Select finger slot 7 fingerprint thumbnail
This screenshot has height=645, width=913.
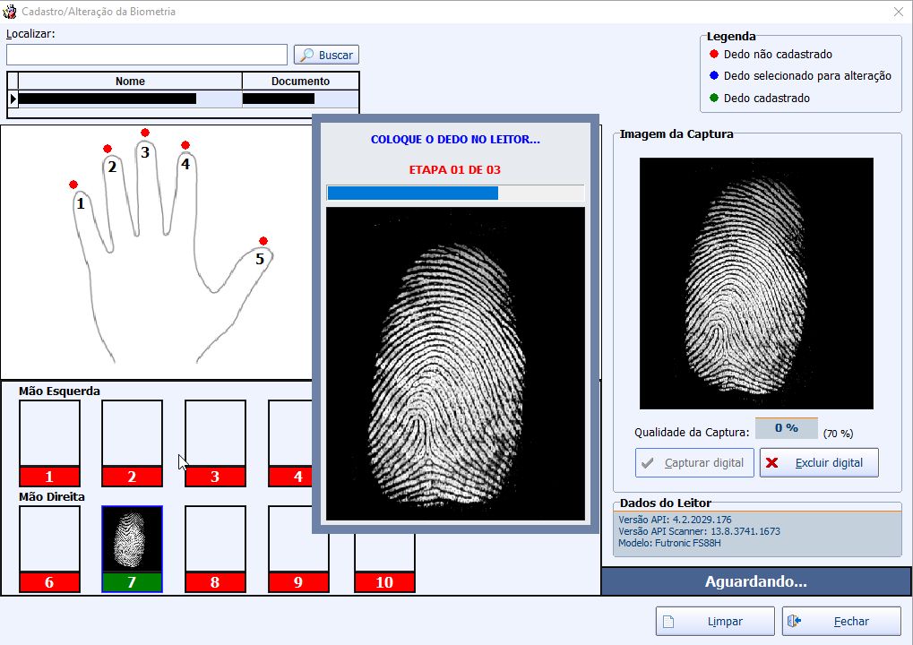coord(132,539)
